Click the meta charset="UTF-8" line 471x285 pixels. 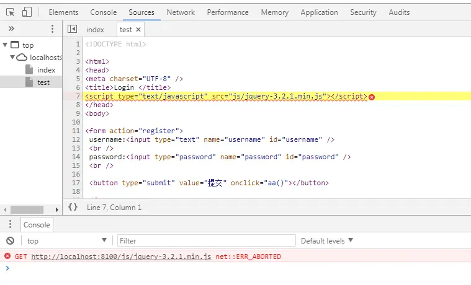(x=134, y=79)
